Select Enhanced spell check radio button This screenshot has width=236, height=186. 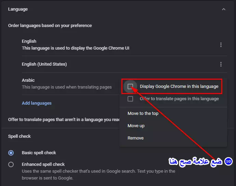(11, 164)
